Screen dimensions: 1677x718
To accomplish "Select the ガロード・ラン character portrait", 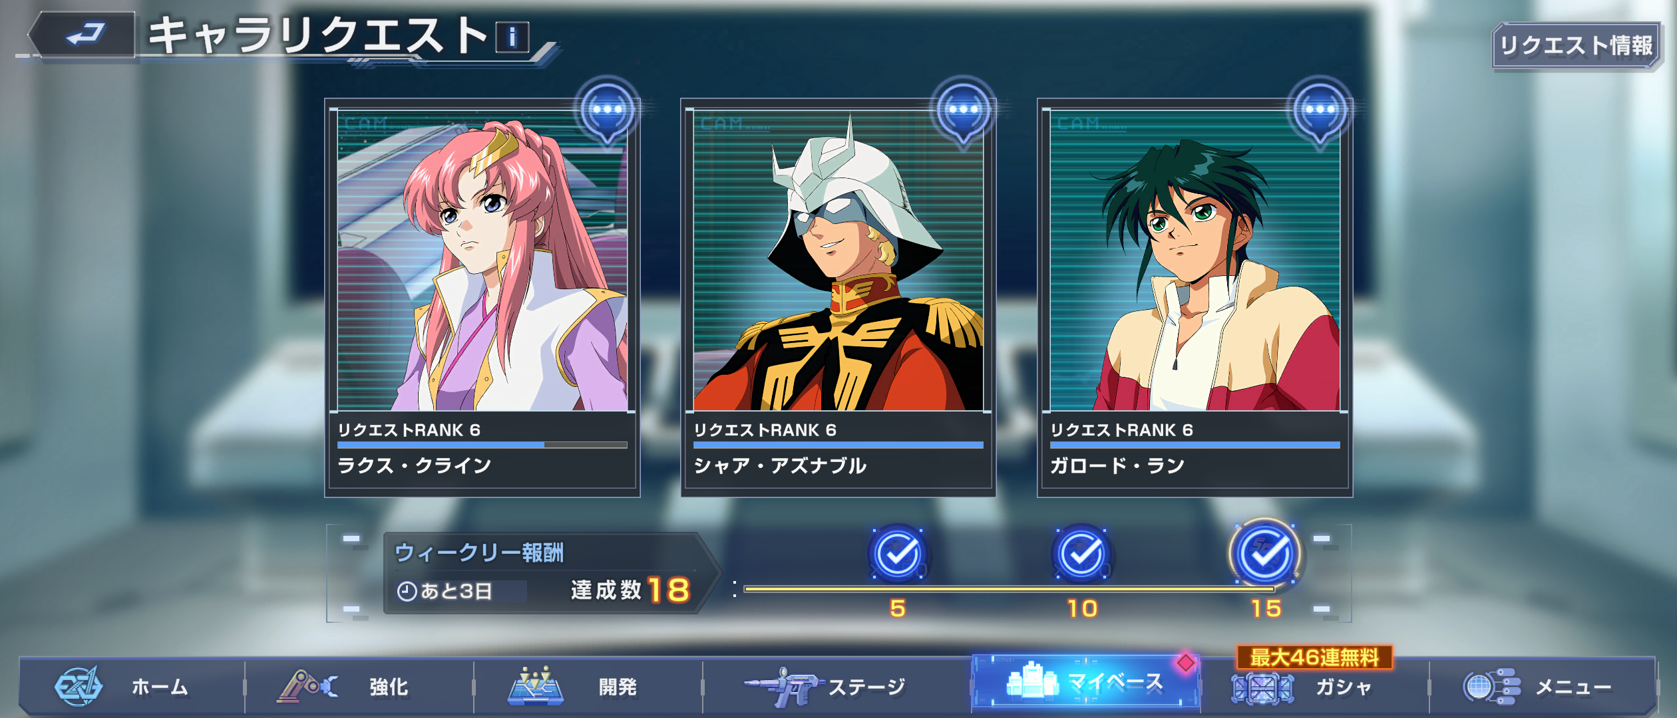I will (1195, 261).
